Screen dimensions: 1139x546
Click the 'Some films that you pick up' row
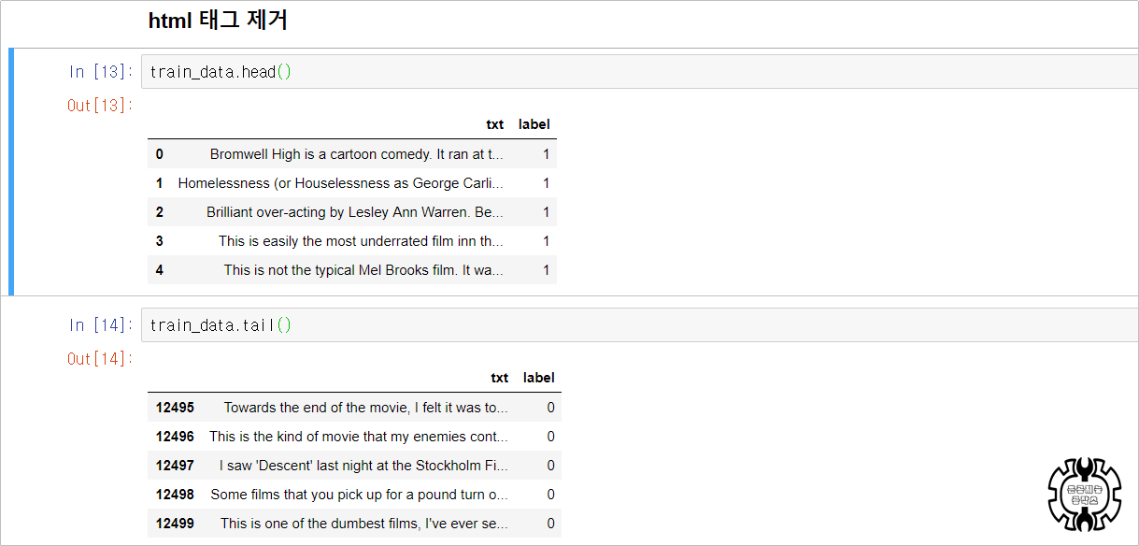[x=354, y=495]
